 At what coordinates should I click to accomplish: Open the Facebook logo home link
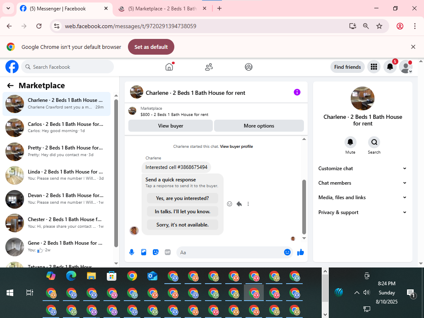[x=12, y=67]
